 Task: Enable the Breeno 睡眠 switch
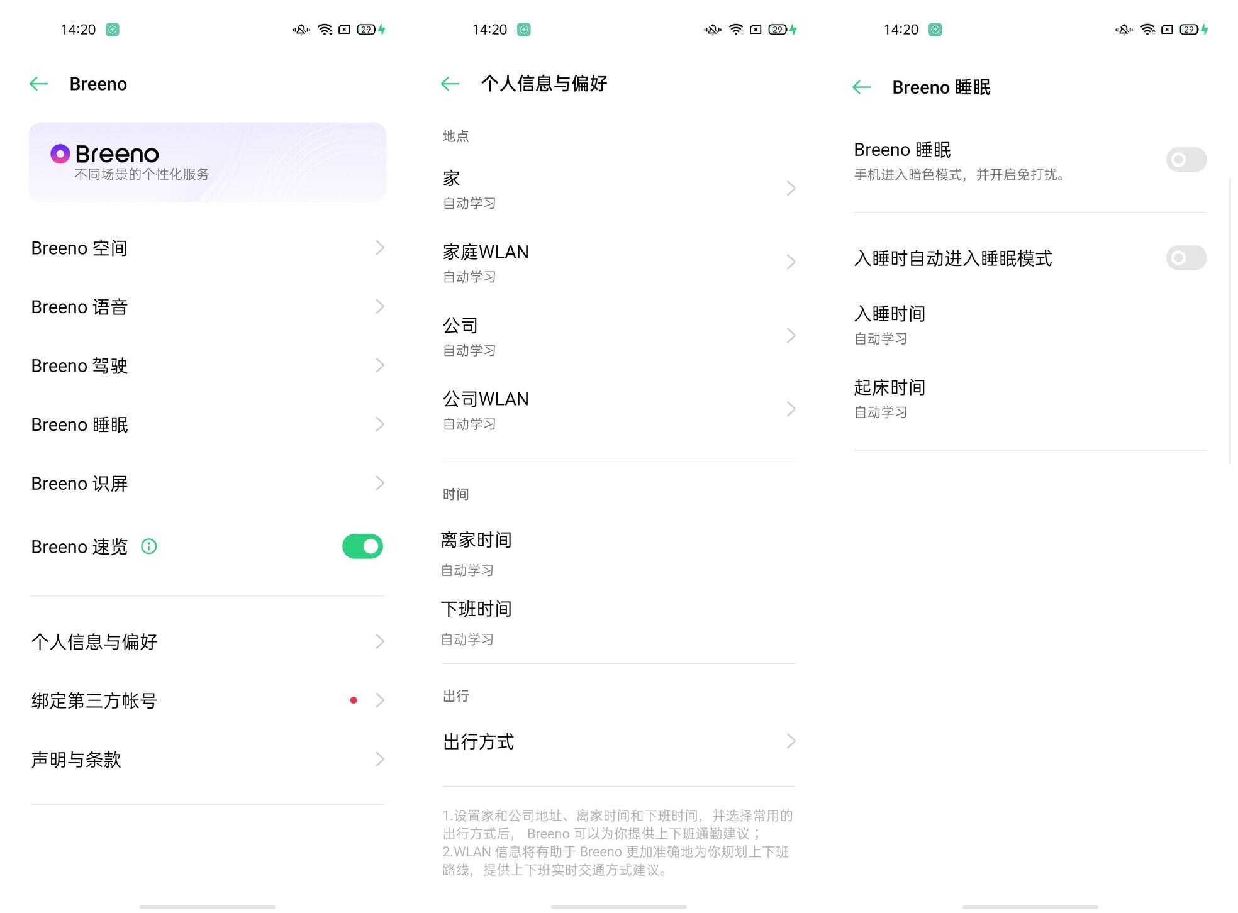click(1186, 160)
